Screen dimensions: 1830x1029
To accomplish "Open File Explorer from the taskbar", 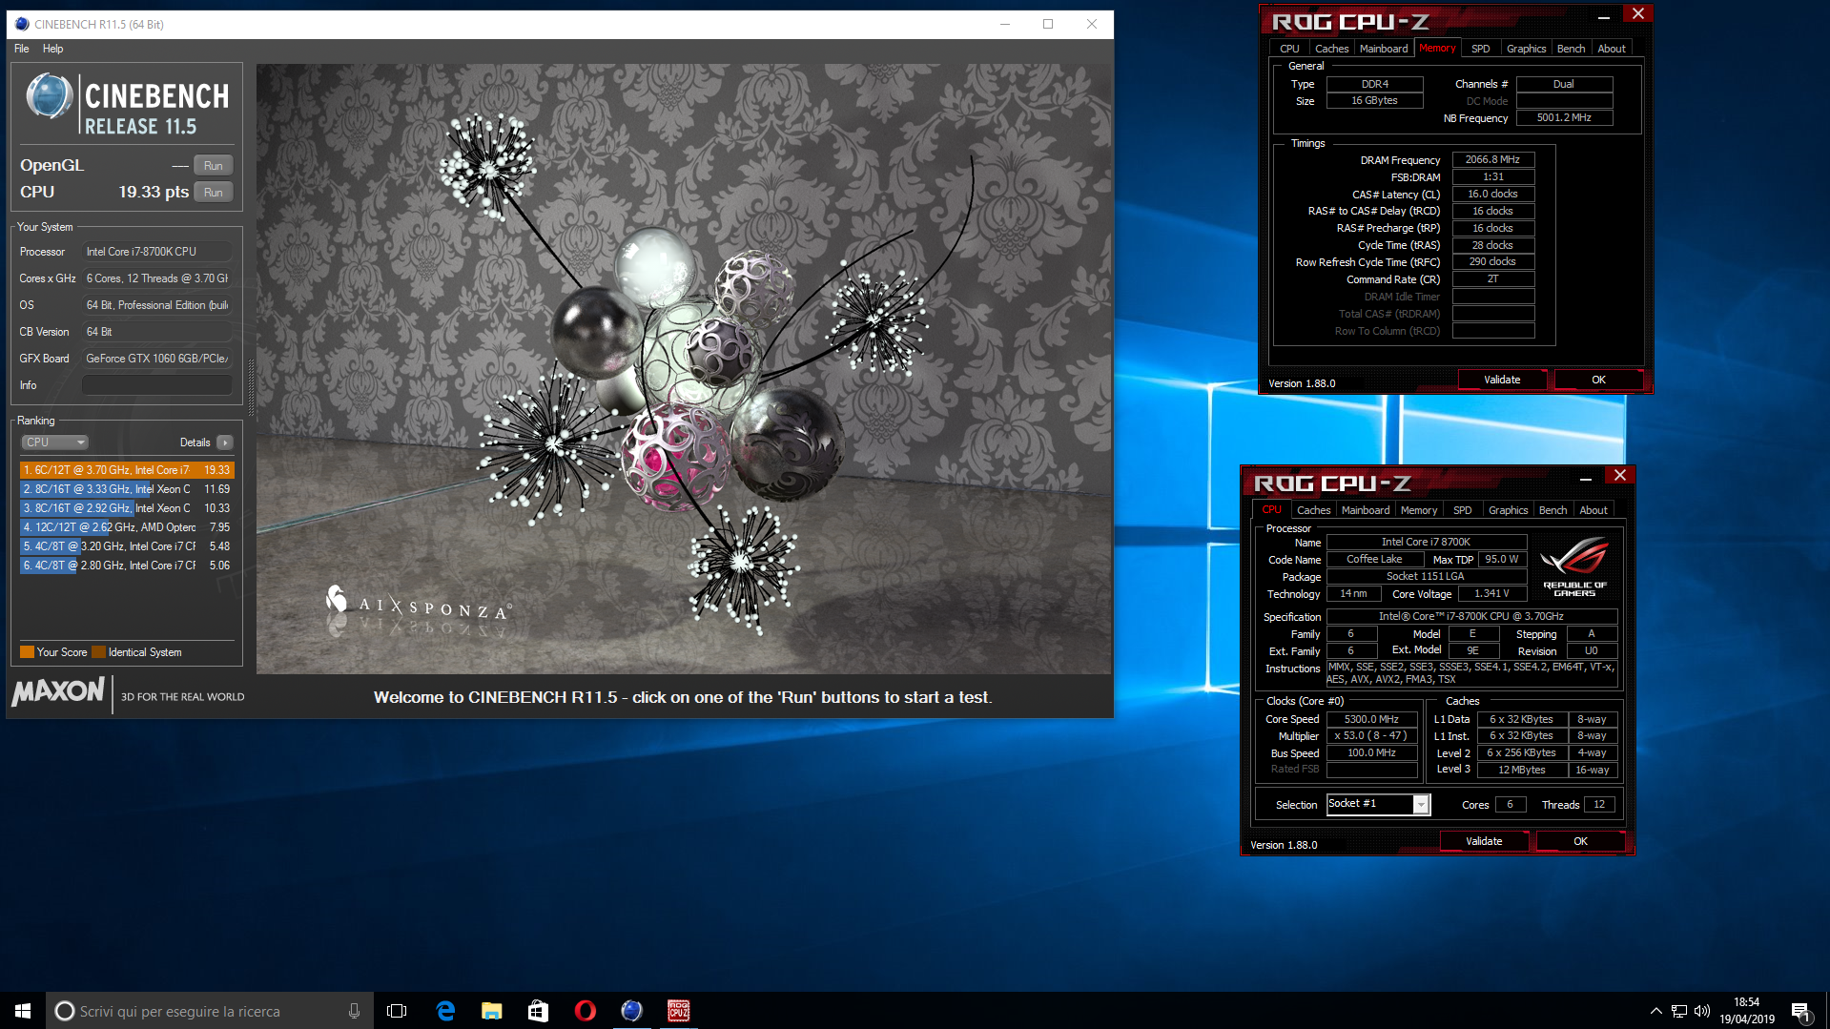I will pyautogui.click(x=491, y=1011).
